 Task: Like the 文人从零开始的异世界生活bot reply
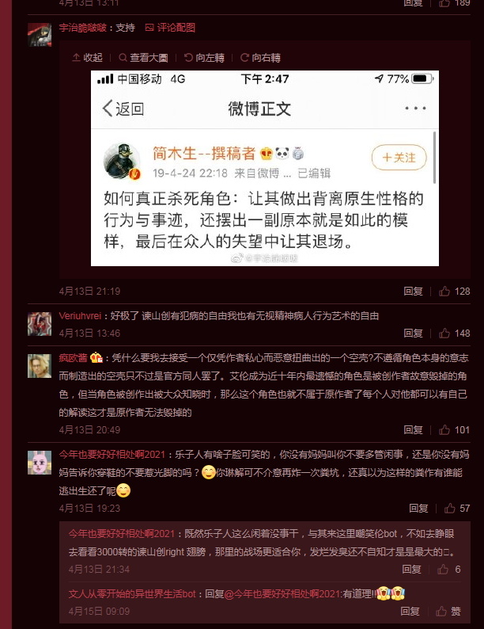(x=448, y=611)
